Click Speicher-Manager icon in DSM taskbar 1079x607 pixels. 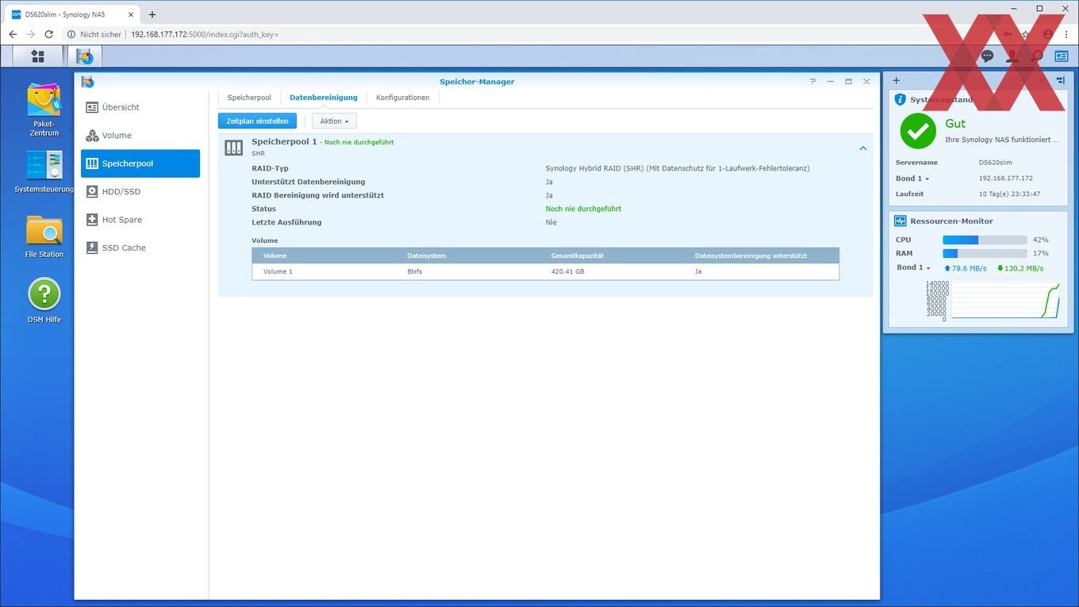85,56
